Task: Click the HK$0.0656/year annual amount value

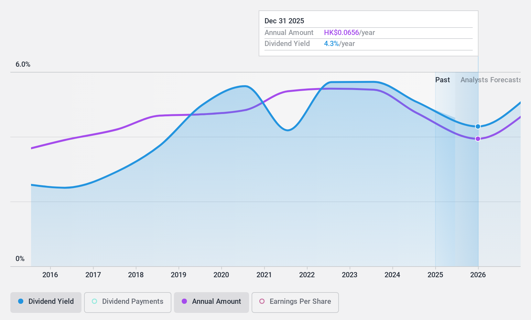Action: (350, 33)
